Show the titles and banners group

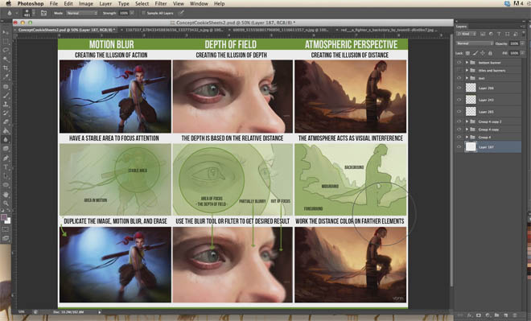click(459, 71)
